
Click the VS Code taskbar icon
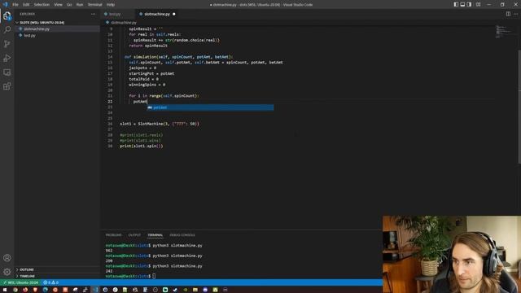(x=95, y=290)
